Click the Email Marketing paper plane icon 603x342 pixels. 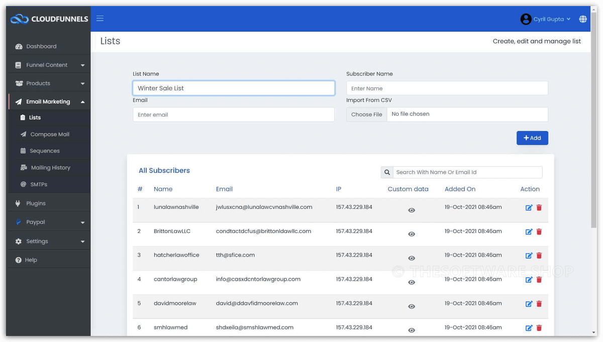[19, 101]
